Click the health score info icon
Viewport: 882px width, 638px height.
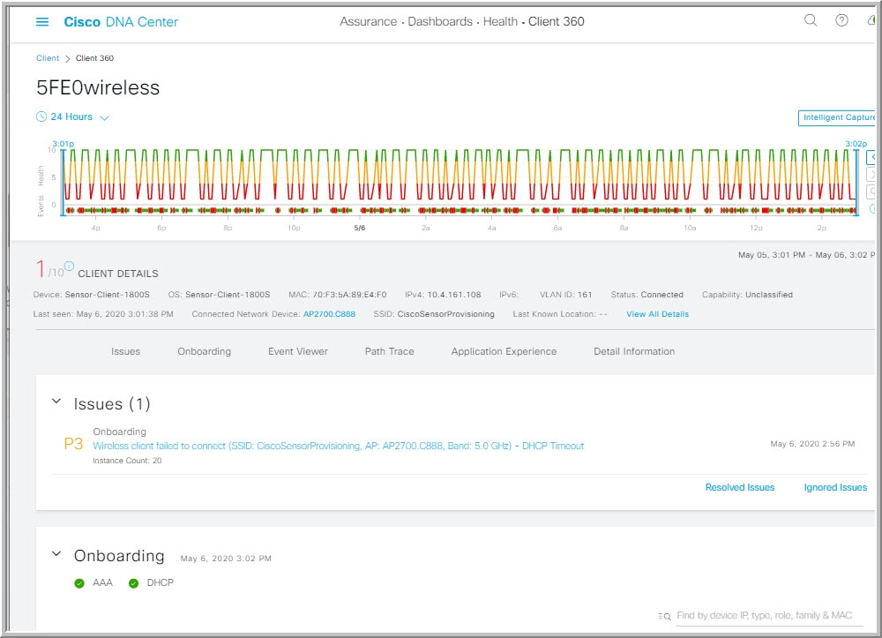click(69, 266)
